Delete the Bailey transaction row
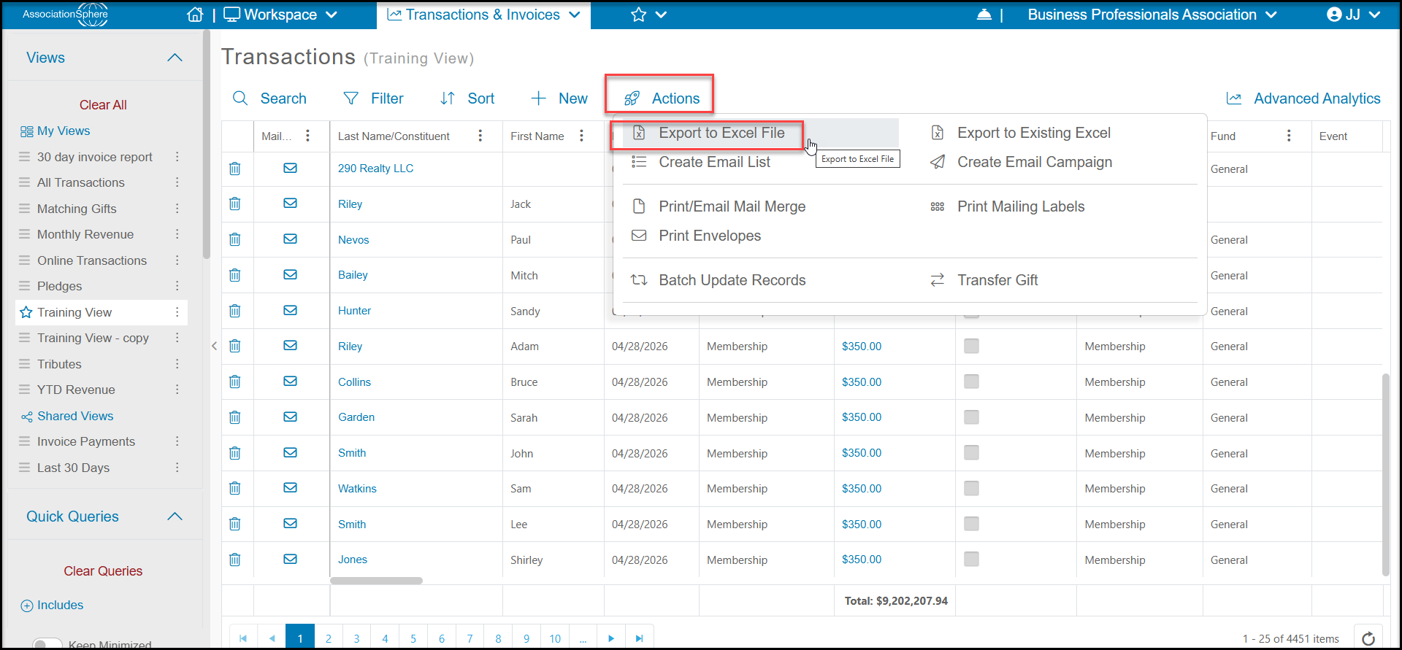 point(234,275)
